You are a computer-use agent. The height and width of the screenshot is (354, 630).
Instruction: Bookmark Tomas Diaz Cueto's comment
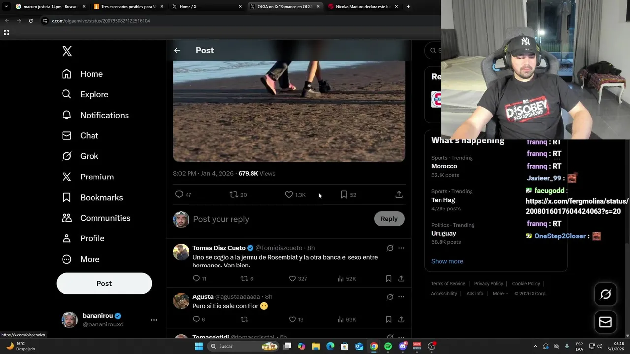point(388,278)
